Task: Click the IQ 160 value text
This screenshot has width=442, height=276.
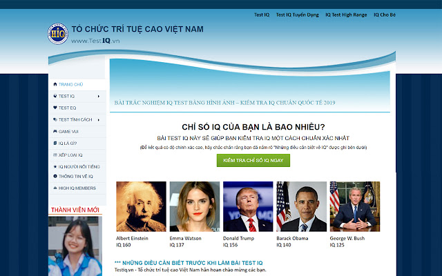Action: point(124,245)
